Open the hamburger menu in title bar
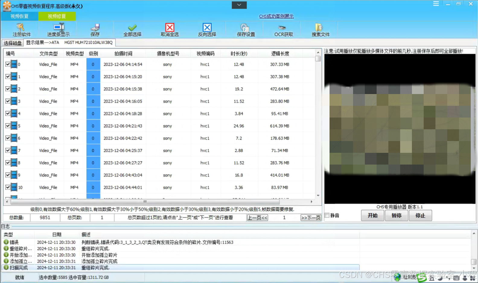 click(x=436, y=4)
